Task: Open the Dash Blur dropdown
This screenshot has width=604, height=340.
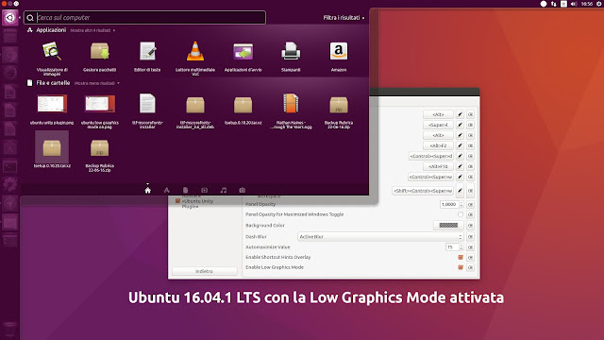Action: tap(379, 237)
